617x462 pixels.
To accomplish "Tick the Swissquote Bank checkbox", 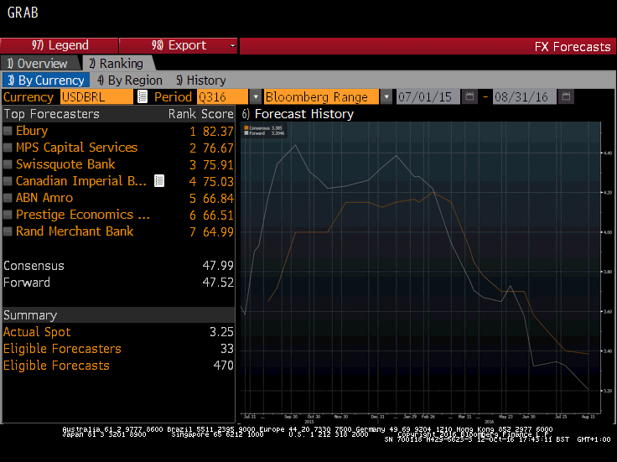I will (x=8, y=164).
